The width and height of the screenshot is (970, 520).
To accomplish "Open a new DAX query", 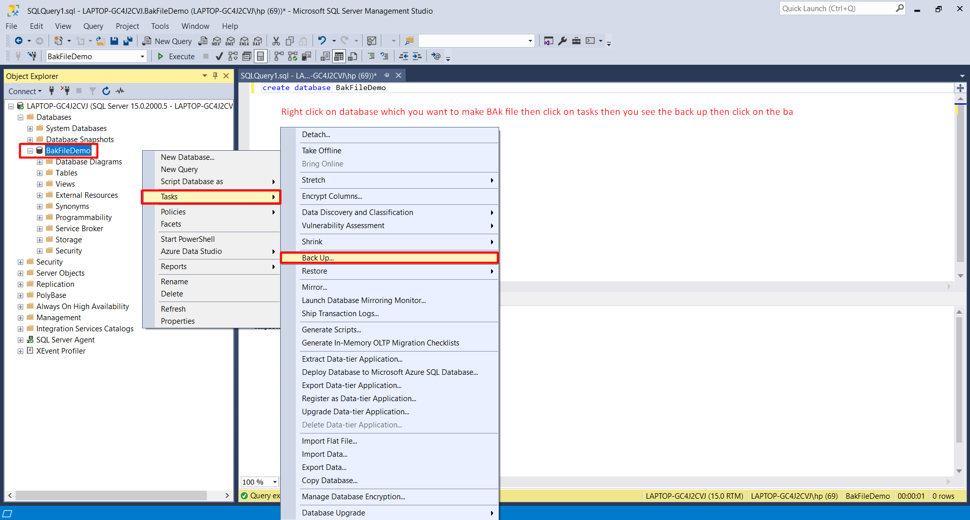I will [x=258, y=41].
